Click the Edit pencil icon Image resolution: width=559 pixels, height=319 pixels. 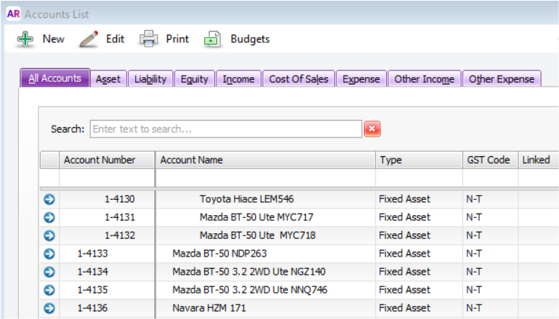click(89, 39)
